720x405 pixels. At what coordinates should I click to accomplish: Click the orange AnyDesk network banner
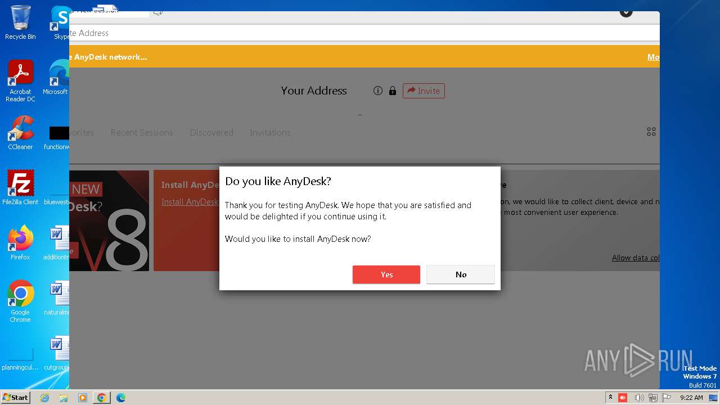pos(364,57)
